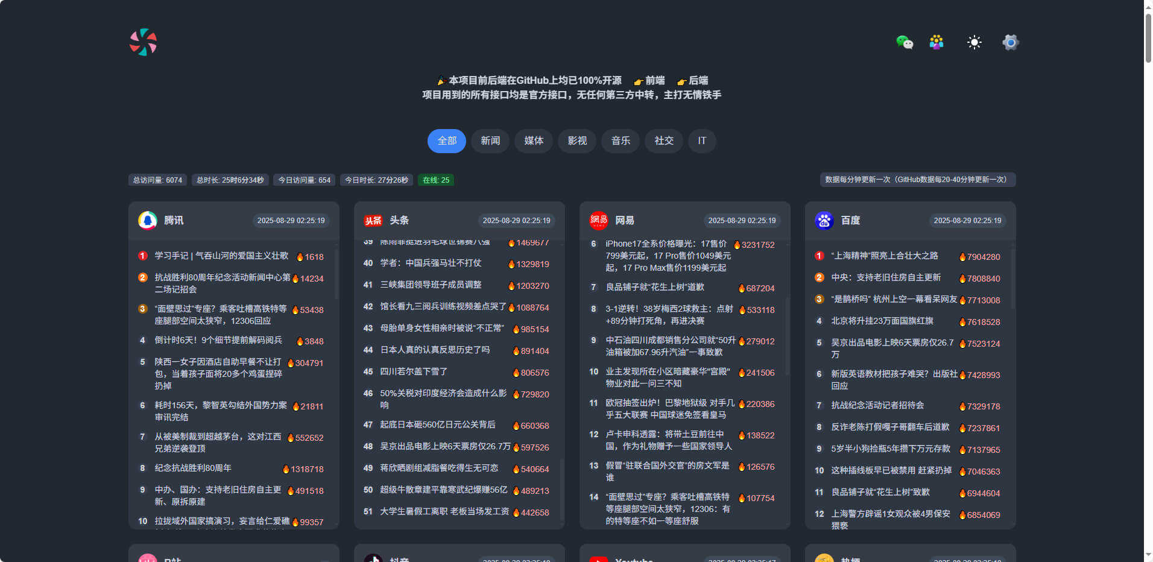Select the 影视 filter pill
1153x562 pixels.
pos(577,140)
